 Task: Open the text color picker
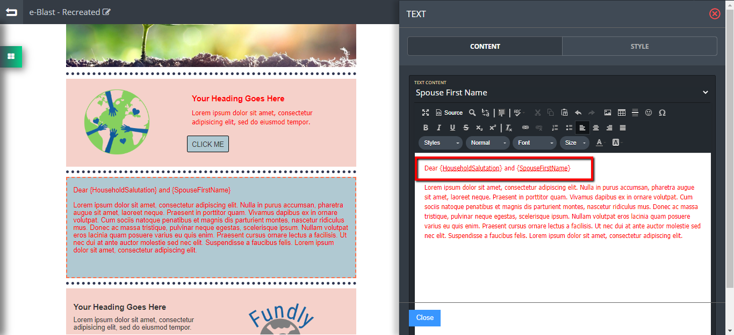(600, 143)
